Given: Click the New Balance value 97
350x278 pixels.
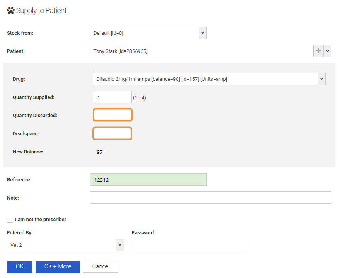Looking at the screenshot, I should [100, 152].
